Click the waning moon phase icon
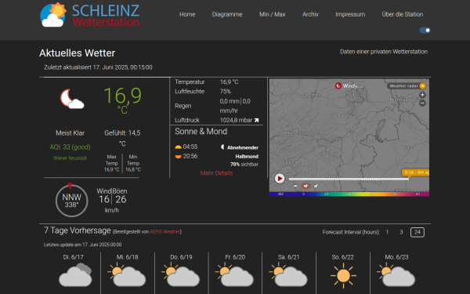Screen dimensions: 470x294 click(222, 147)
